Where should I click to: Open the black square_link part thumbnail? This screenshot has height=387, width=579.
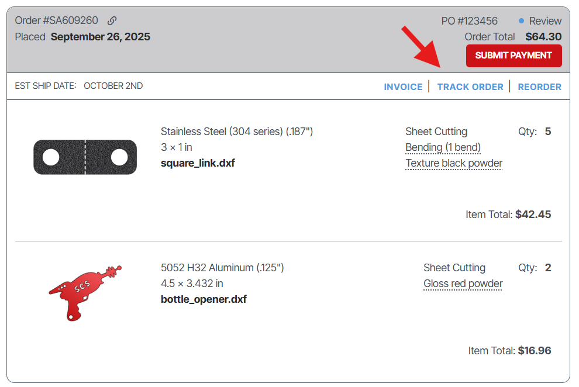coord(85,157)
